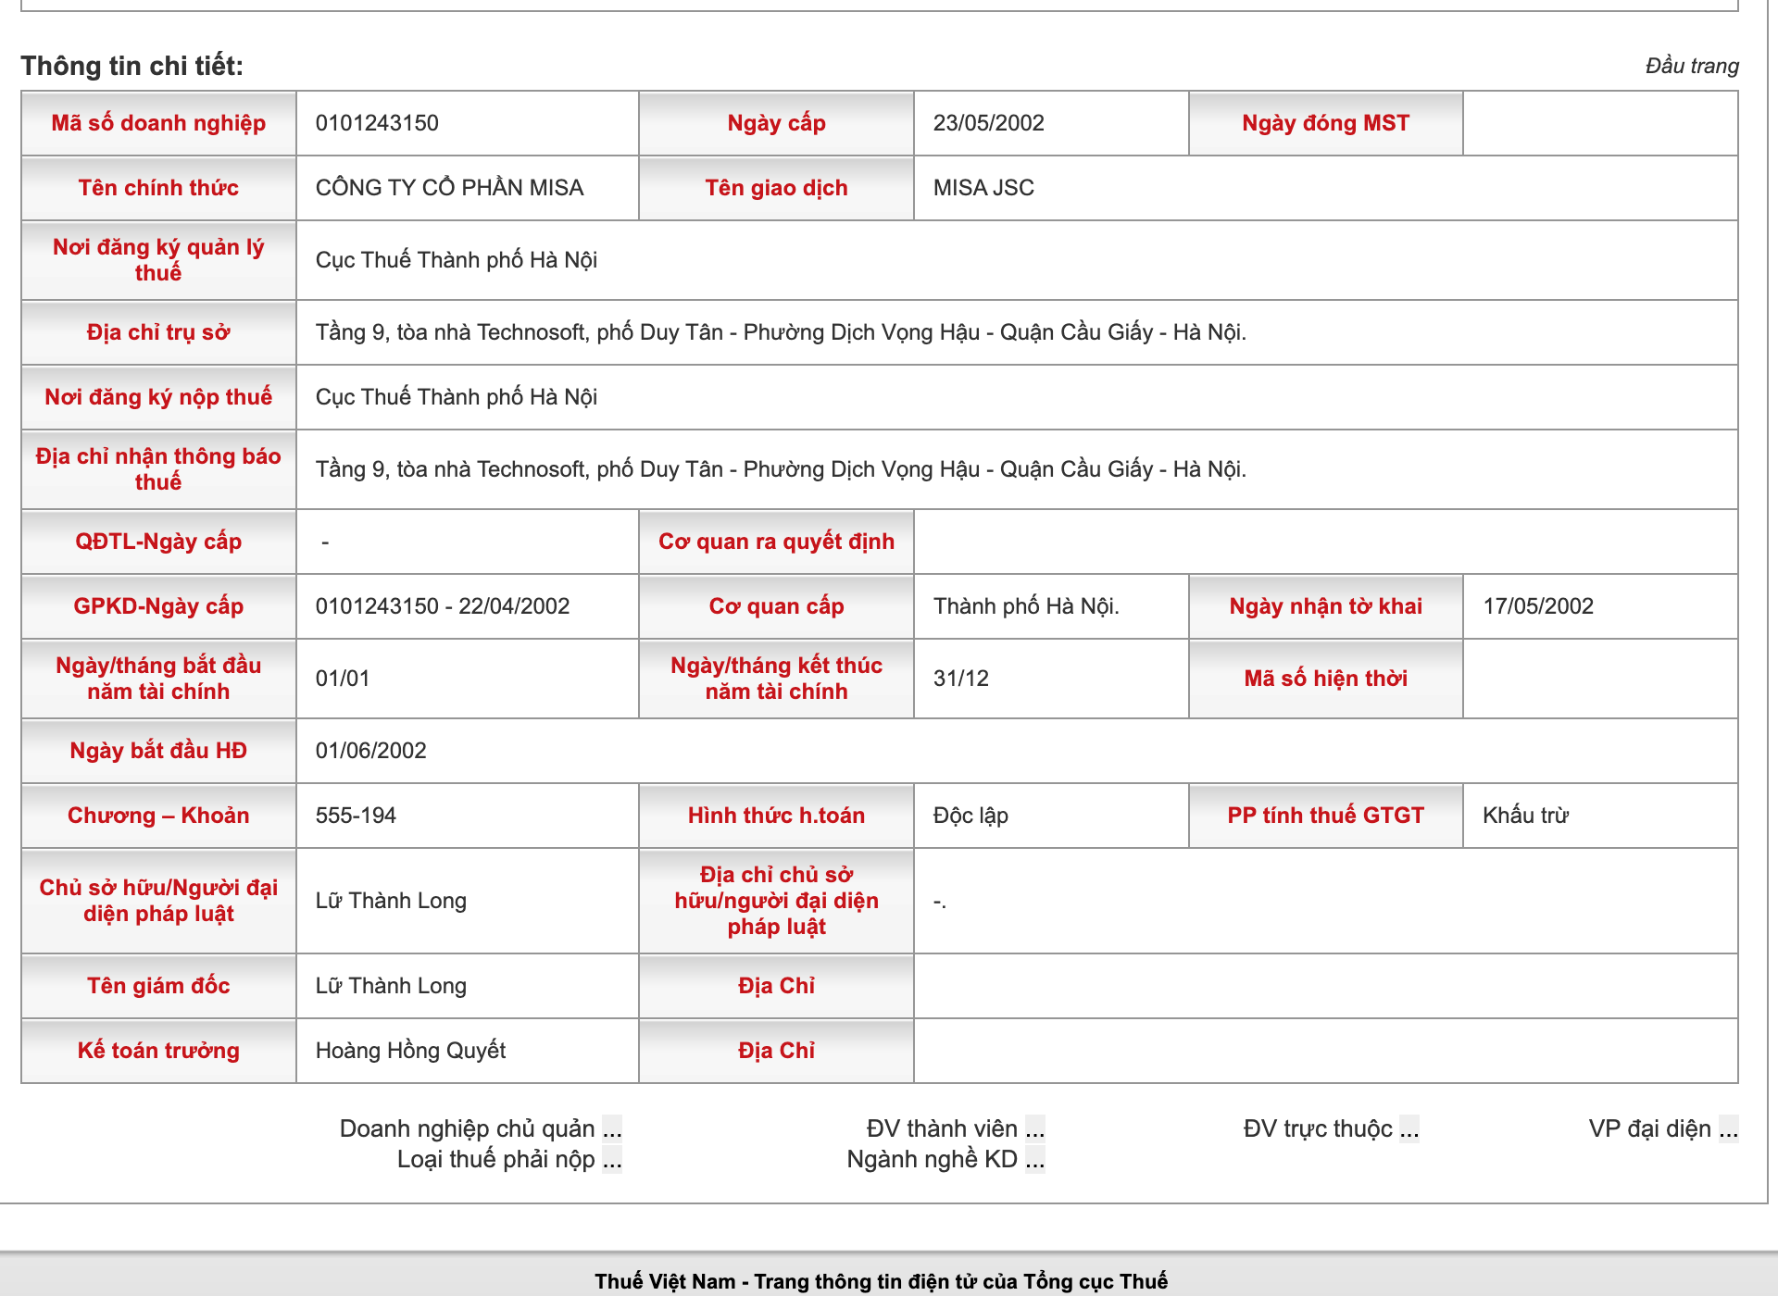The height and width of the screenshot is (1296, 1778).
Task: Click the Nơi đăng ký nộp thuế label
Action: [x=158, y=397]
